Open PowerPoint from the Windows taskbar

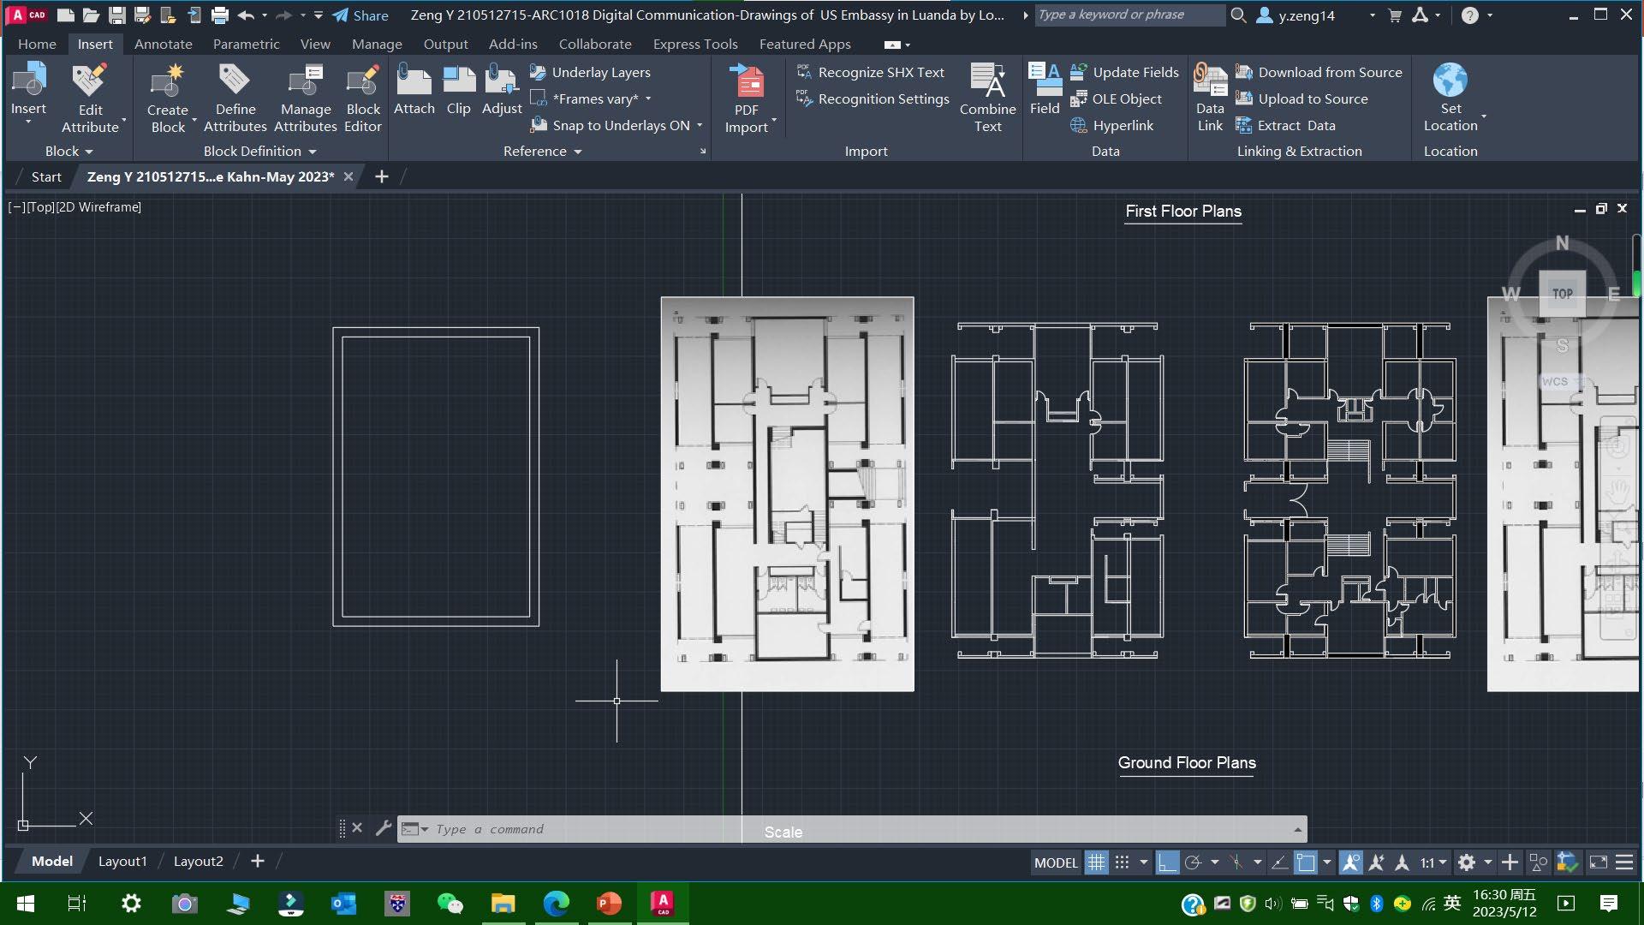(x=609, y=903)
